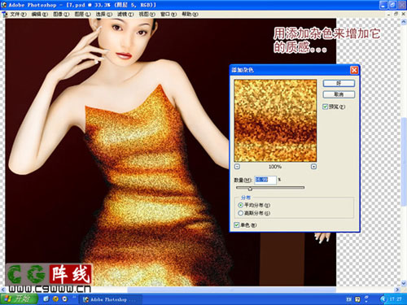
Task: Open the 编辑 (Edit) menu
Action: tap(40, 14)
